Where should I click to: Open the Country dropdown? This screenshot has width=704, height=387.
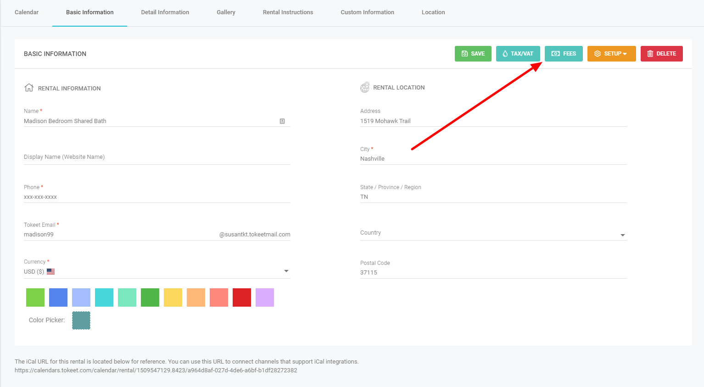click(x=493, y=233)
